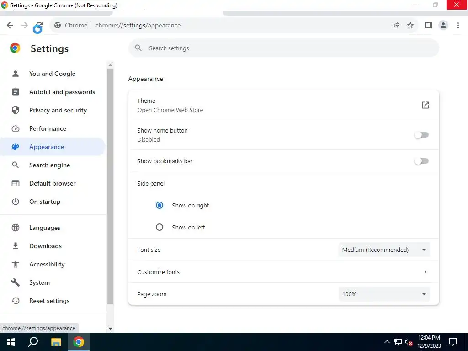Screen dimensions: 468x351
Task: Open the Search engine section
Action: tap(49, 165)
